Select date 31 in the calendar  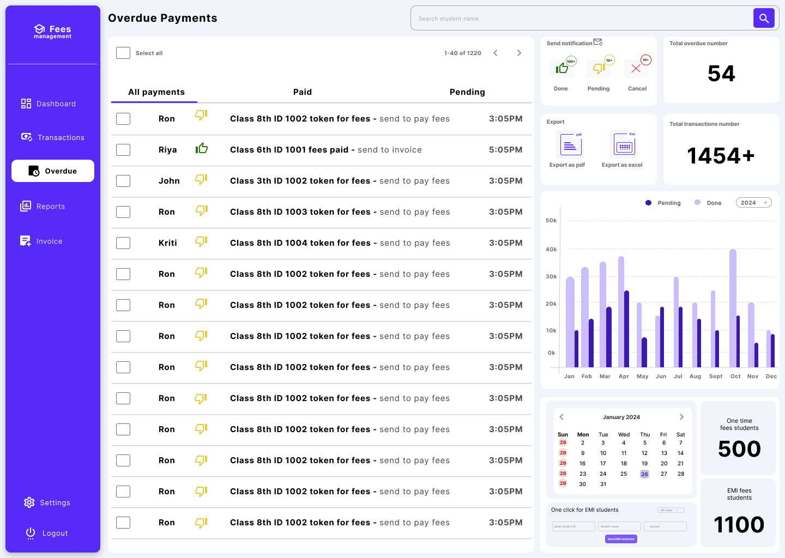pyautogui.click(x=603, y=484)
